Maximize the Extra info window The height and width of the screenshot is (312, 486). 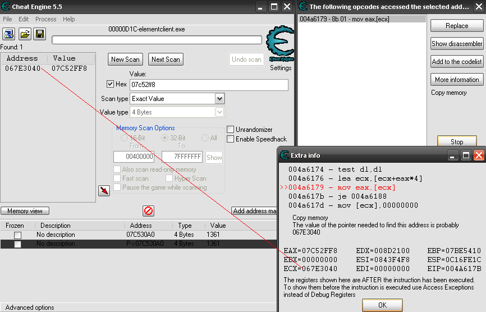[466, 155]
